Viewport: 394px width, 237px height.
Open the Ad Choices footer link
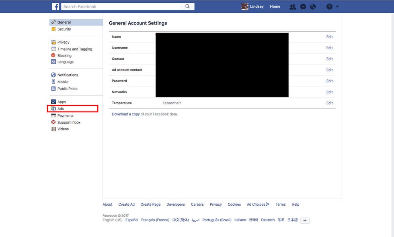click(258, 205)
